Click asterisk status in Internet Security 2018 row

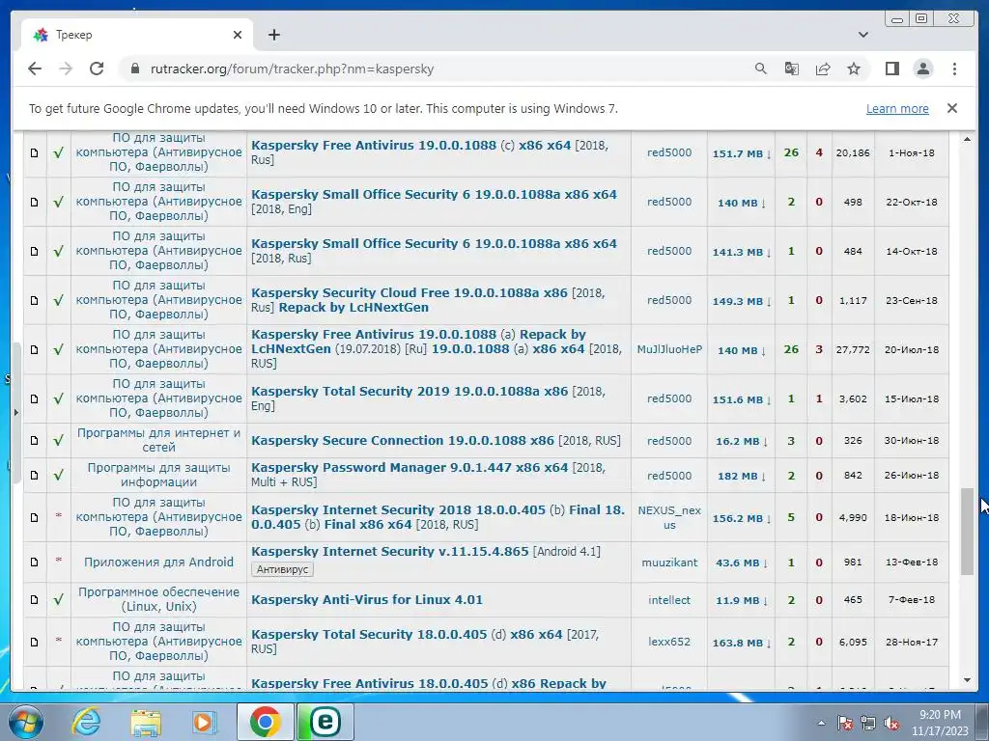point(58,517)
